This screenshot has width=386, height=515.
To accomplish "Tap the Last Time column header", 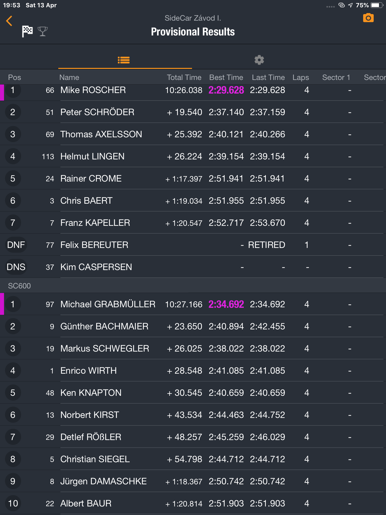I will click(x=268, y=77).
